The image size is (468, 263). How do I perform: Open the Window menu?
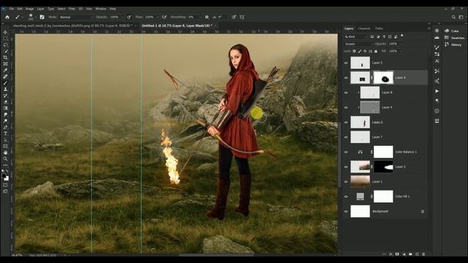tap(101, 9)
